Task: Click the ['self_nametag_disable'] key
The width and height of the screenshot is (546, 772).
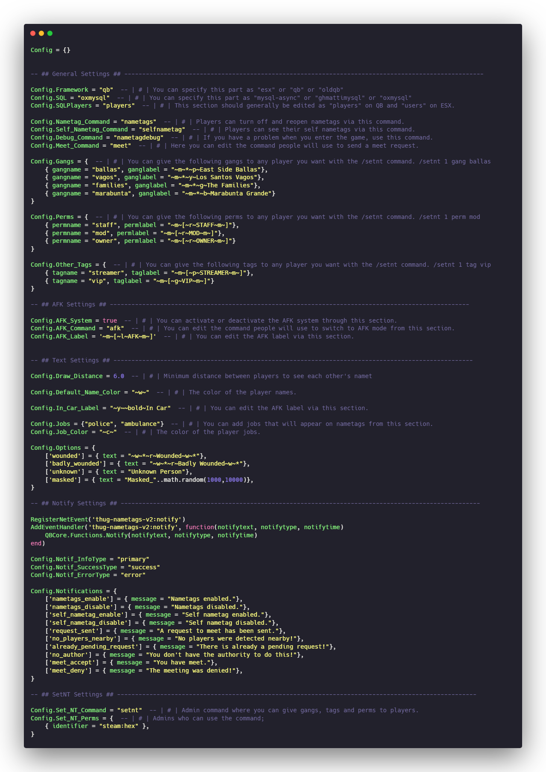Action: coord(88,623)
